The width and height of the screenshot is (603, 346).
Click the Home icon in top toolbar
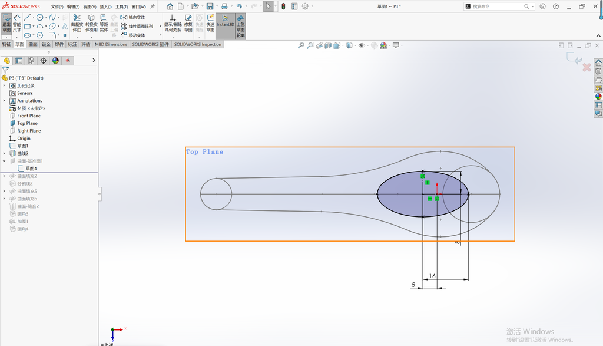click(x=170, y=6)
